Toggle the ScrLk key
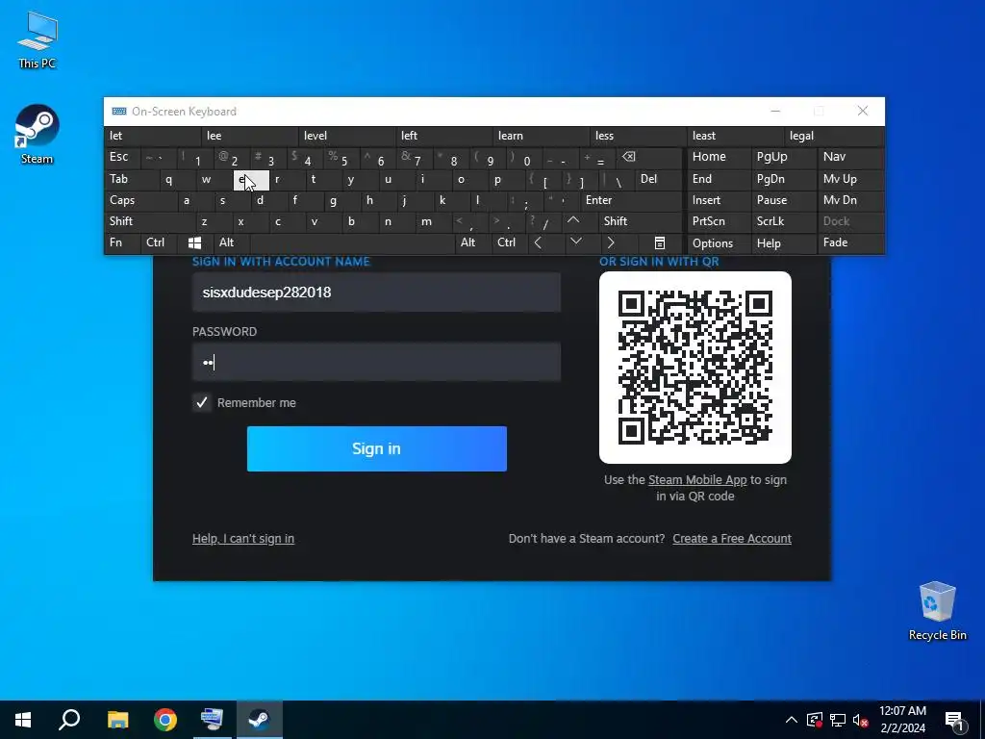The height and width of the screenshot is (739, 985). click(783, 221)
